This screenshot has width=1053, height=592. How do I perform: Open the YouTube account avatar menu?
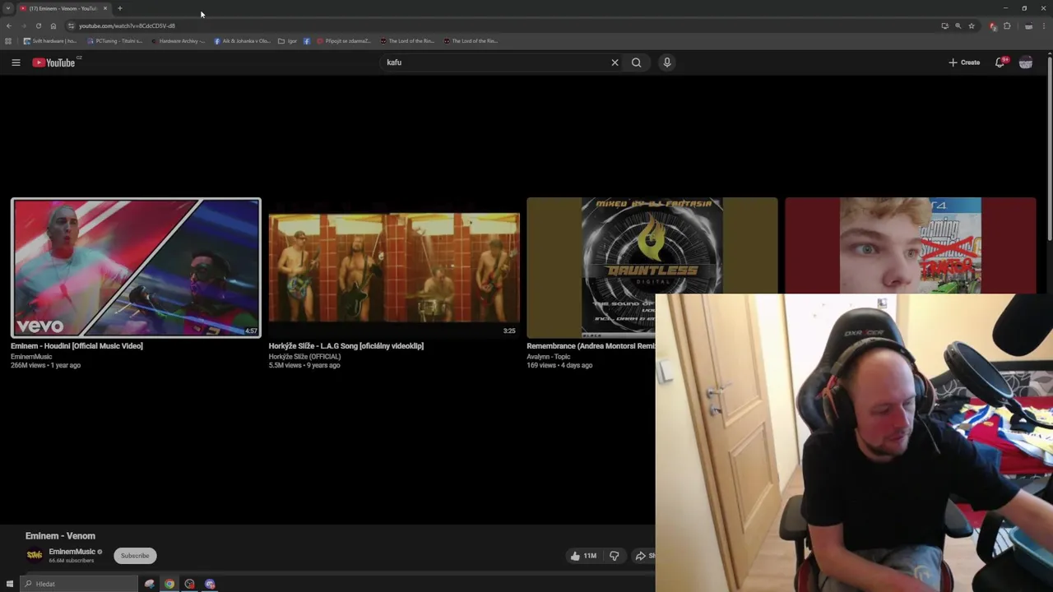(1026, 62)
